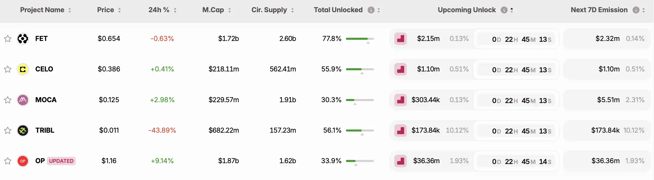Click Cir. Supply column header
Screen dimensions: 654x180
(269, 10)
